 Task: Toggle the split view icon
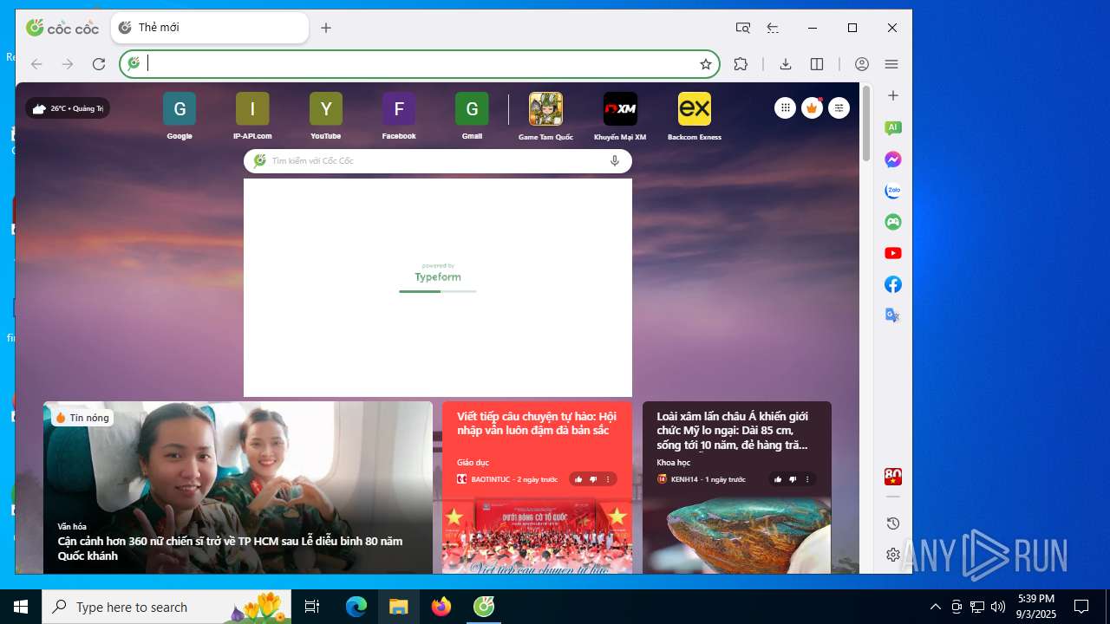[x=817, y=64]
